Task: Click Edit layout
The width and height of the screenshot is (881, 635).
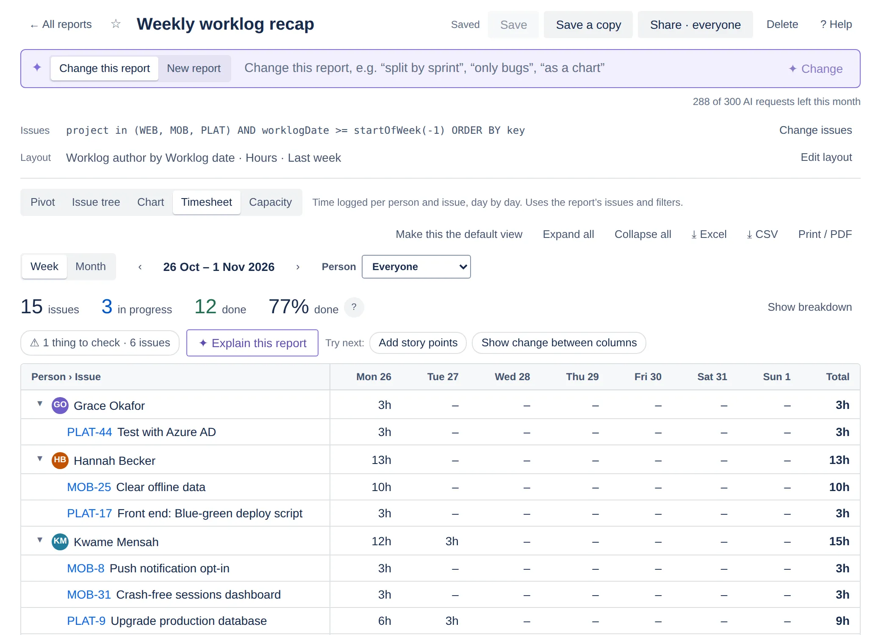Action: [826, 157]
